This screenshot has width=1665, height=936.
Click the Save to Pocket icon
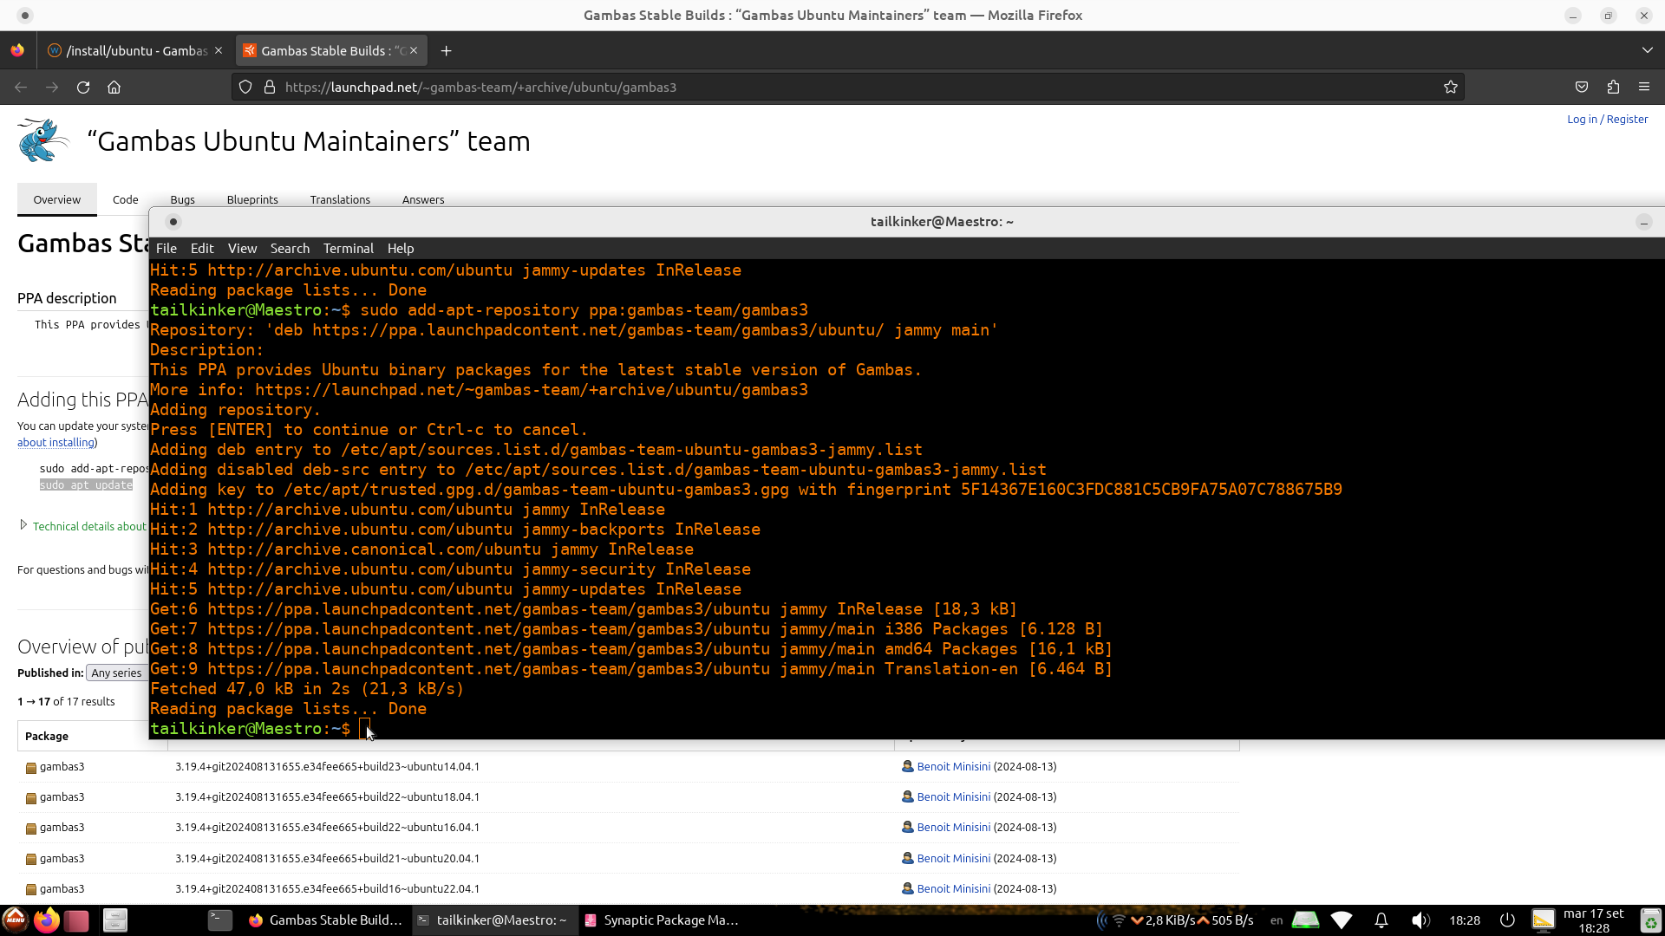coord(1582,87)
